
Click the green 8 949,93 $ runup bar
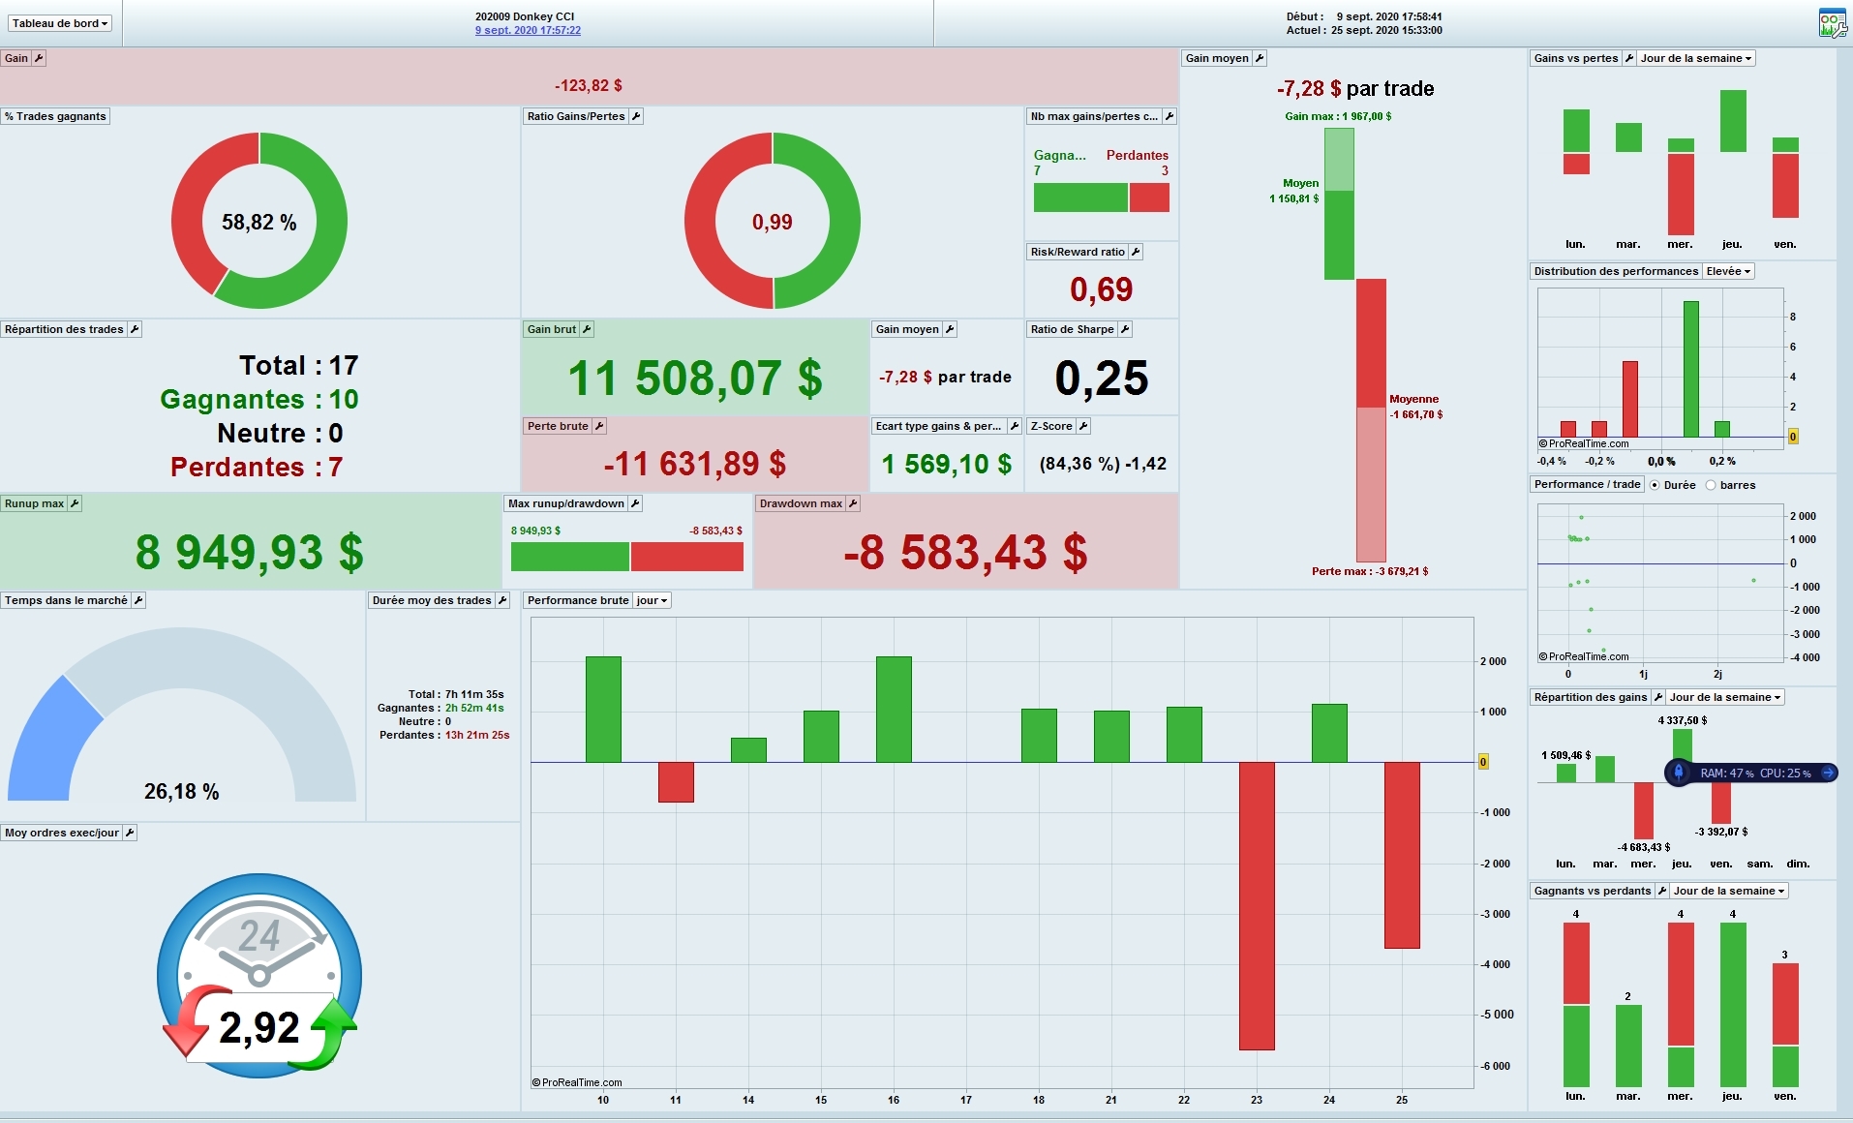click(570, 557)
